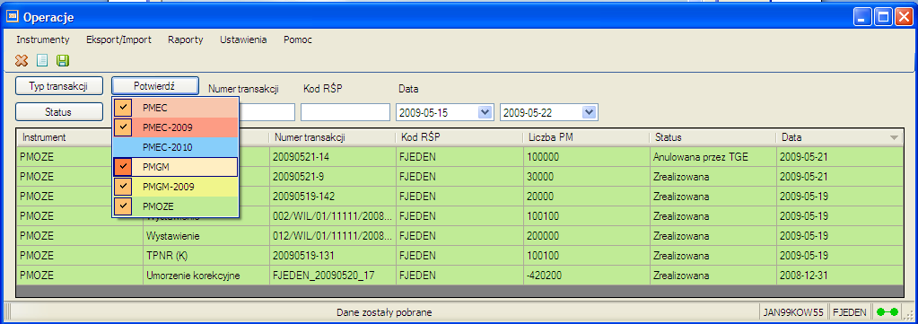Click the Anulowana przez TGE status cell
Image resolution: width=918 pixels, height=324 pixels.
point(713,157)
